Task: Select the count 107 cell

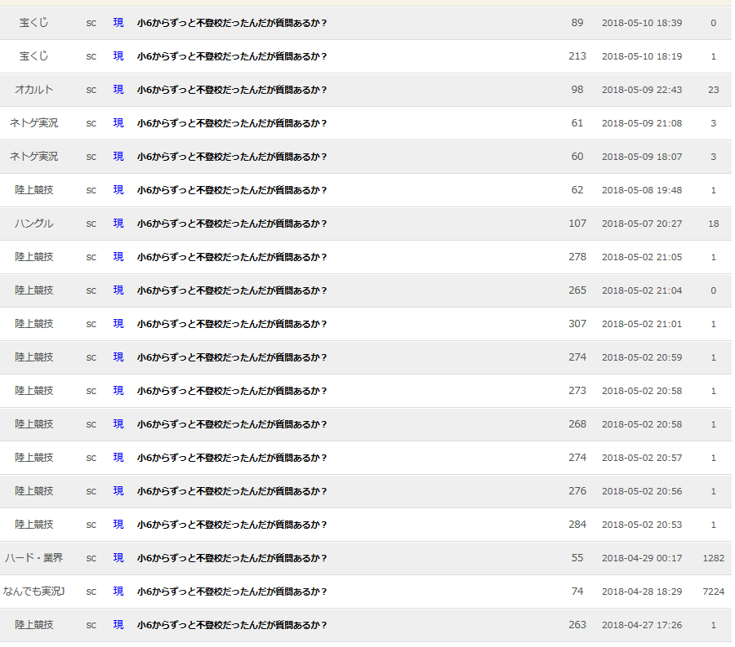Action: tap(577, 224)
